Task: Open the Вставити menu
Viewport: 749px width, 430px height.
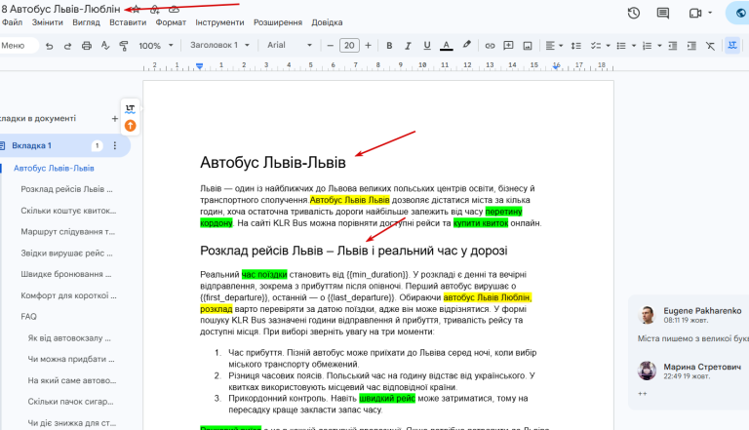Action: pyautogui.click(x=128, y=22)
